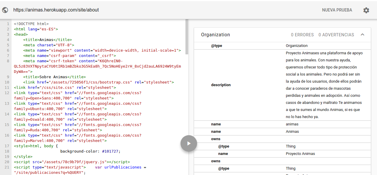377x175 pixels.
Task: Click the /css/site.css link line
Action: tap(65, 88)
